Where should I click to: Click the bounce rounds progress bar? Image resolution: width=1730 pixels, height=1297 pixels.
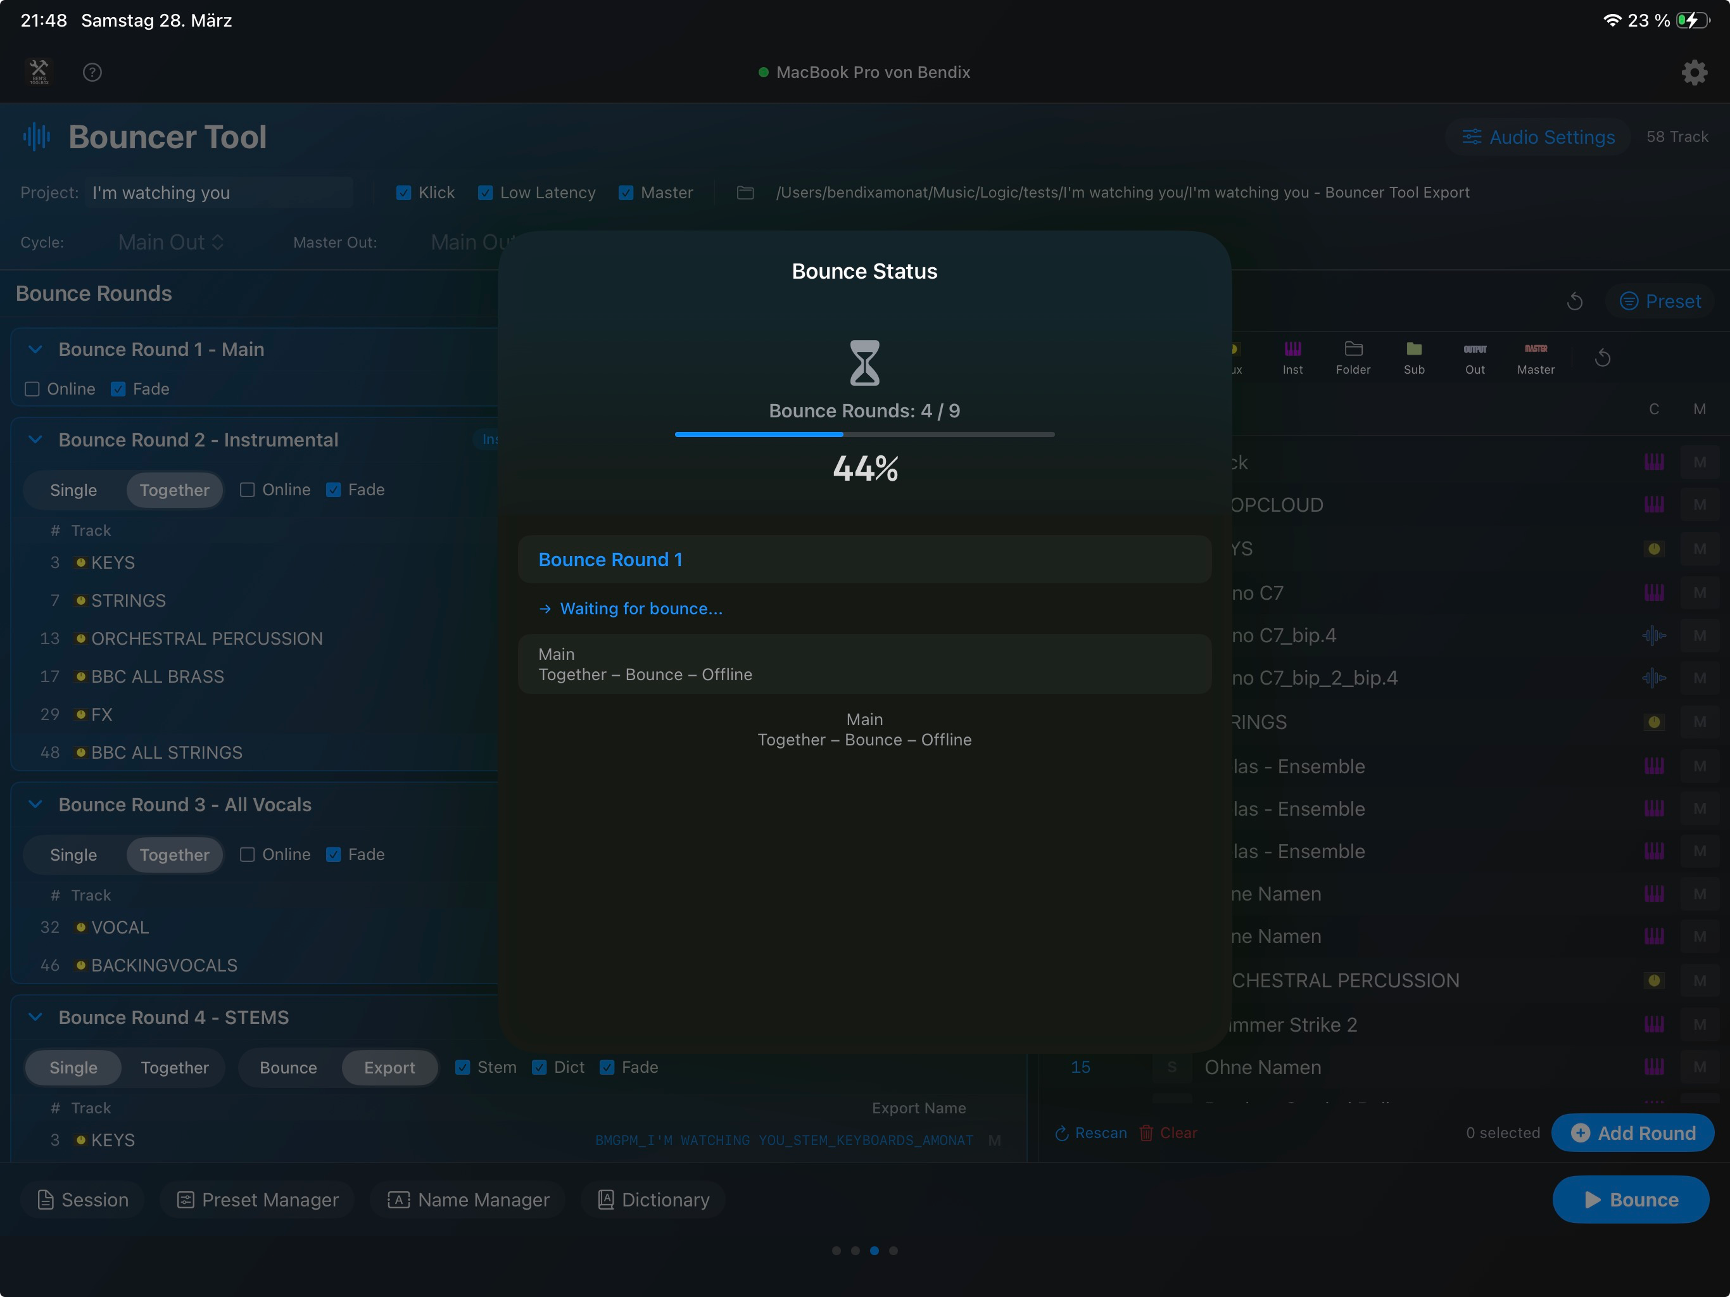[864, 433]
